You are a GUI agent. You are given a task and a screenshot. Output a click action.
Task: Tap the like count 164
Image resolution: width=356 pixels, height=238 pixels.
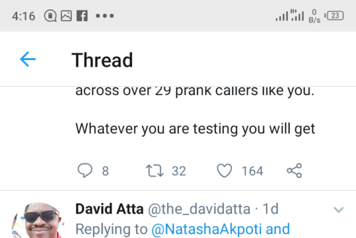[x=253, y=171]
